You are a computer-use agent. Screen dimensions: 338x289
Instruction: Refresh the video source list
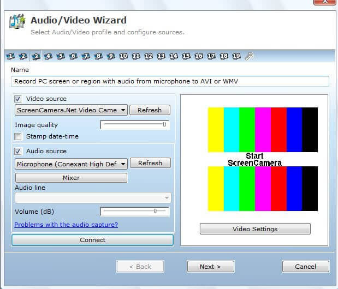[x=150, y=110]
